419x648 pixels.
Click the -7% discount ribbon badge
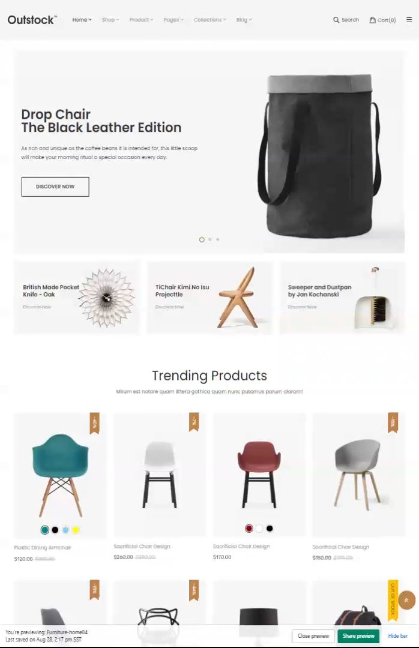(x=194, y=422)
